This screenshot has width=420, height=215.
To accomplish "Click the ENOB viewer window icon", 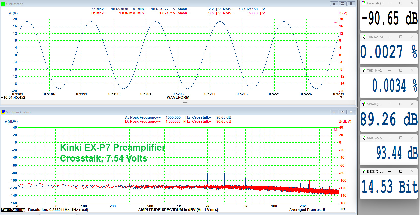I will [x=363, y=171].
